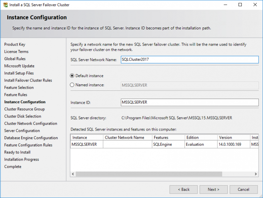This screenshot has width=263, height=198.
Task: Maximize the installer window
Action: (x=240, y=5)
